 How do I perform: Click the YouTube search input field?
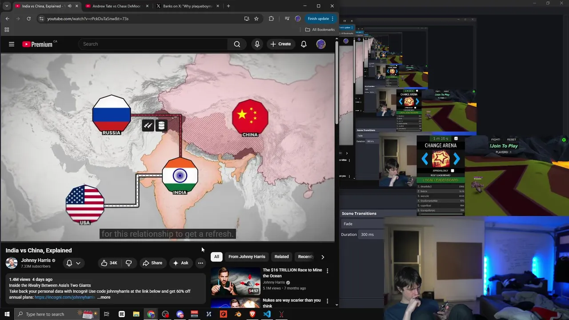[153, 44]
